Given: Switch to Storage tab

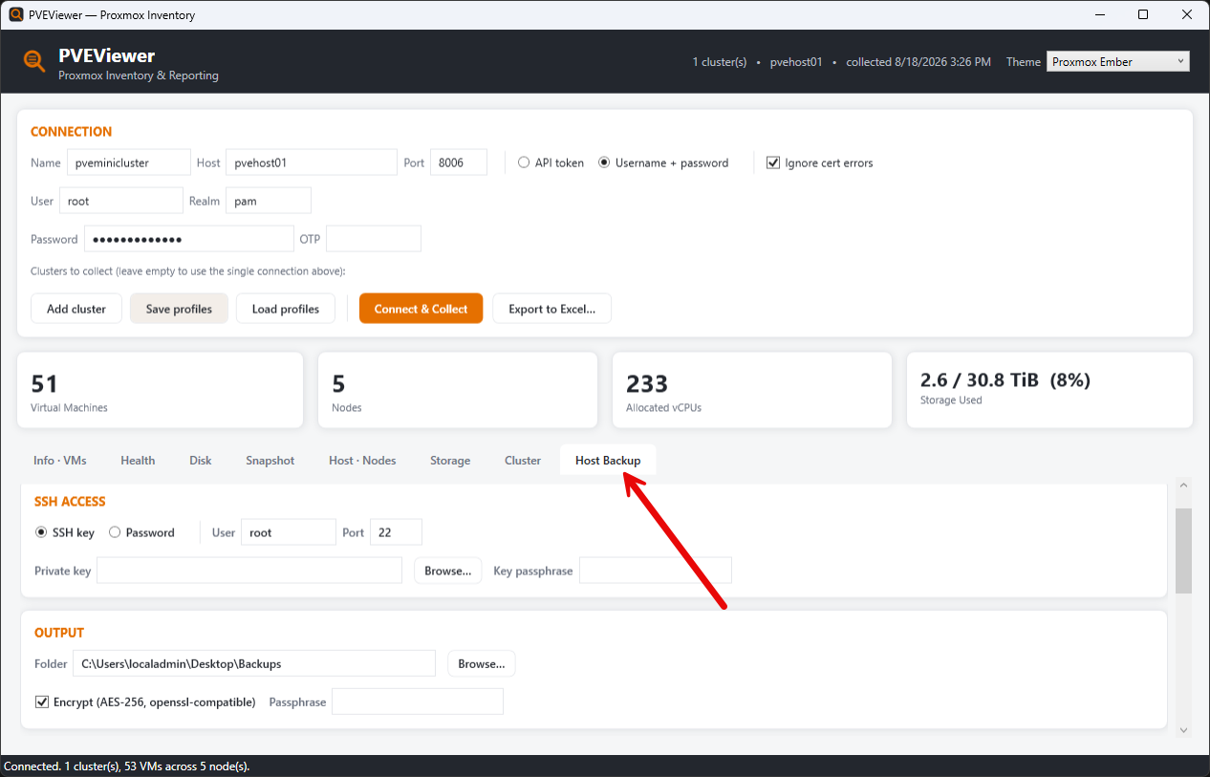Looking at the screenshot, I should [x=450, y=461].
